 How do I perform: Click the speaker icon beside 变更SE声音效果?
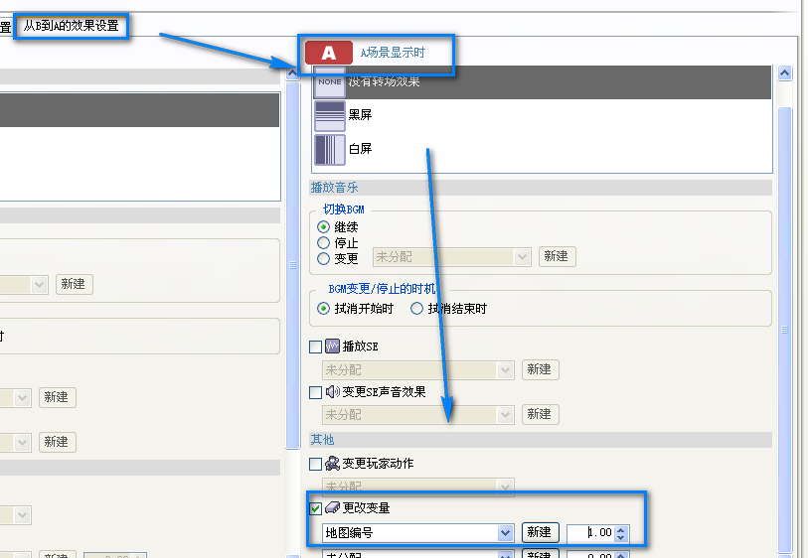click(332, 392)
